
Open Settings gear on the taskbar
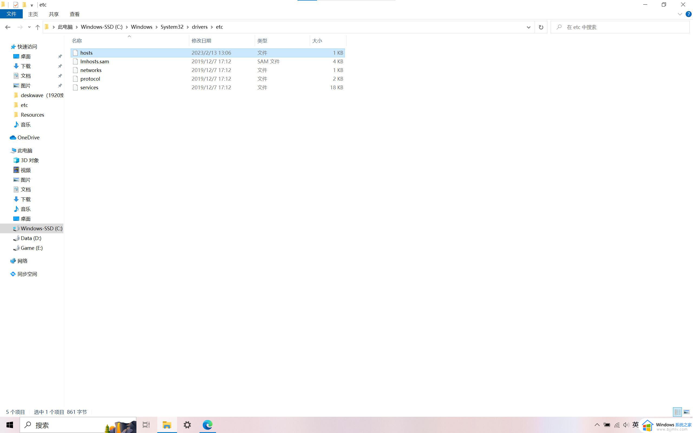point(187,425)
